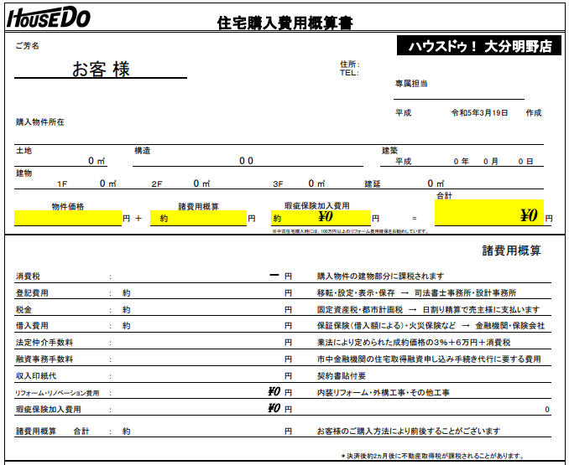
Task: Select the yellow 合計 total amount cell
Action: (488, 215)
